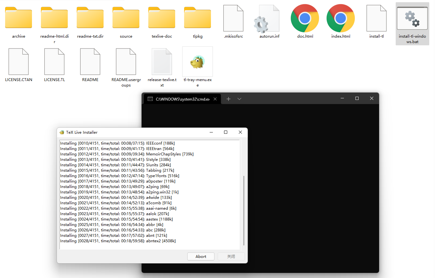Close the cmd.exe terminal window
Viewport: 435px width, 278px height.
372,98
